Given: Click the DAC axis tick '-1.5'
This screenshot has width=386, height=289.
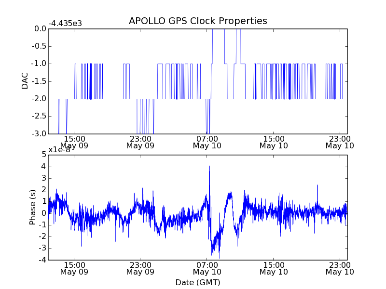Looking at the screenshot, I should 39,81.
